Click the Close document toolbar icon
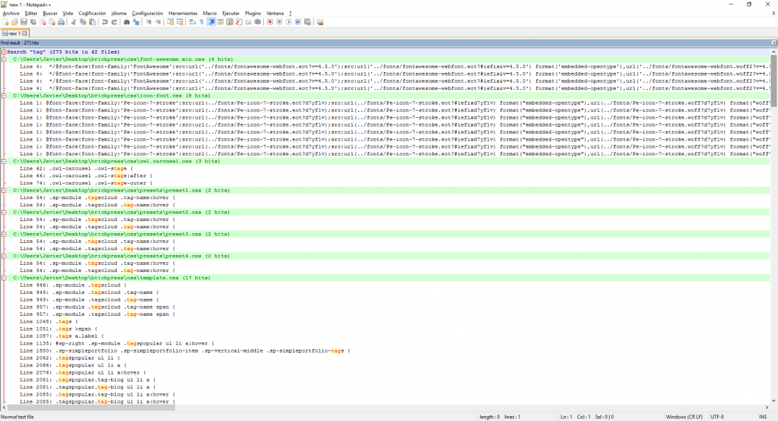 point(42,22)
